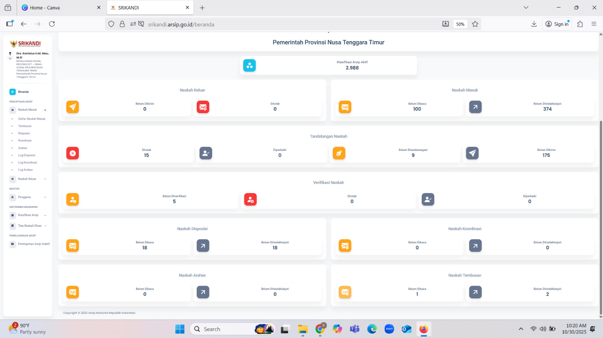Image resolution: width=603 pixels, height=338 pixels.
Task: Click the gray Diperbaiki user icon in Verifikasi Naskah
Action: click(428, 200)
